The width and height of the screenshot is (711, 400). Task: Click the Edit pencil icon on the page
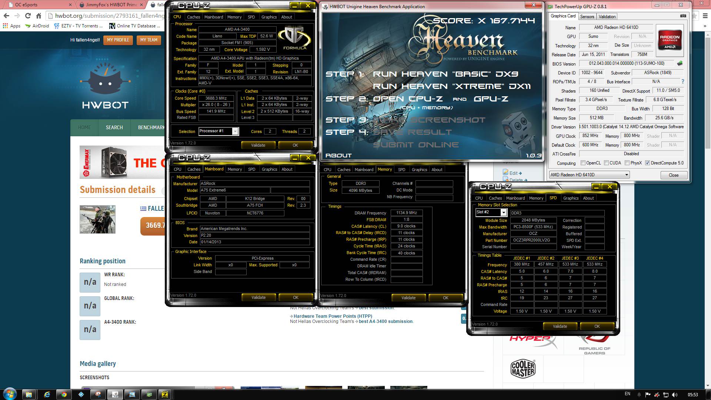(505, 172)
